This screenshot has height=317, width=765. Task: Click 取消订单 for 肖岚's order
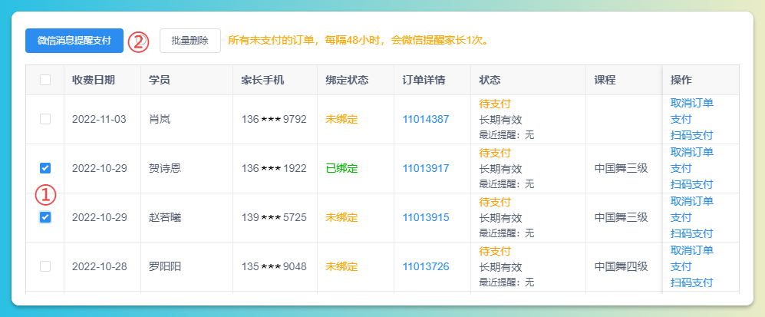[692, 103]
